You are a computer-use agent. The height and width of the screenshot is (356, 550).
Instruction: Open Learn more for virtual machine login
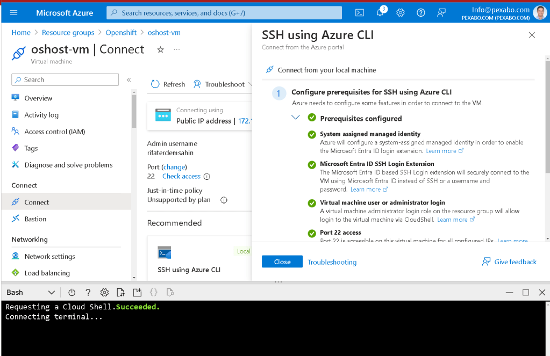pos(455,220)
